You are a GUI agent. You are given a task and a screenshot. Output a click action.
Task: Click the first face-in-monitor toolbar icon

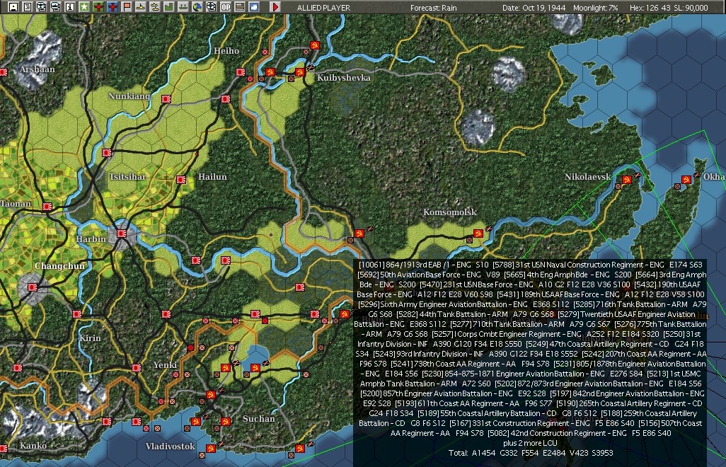41,7
